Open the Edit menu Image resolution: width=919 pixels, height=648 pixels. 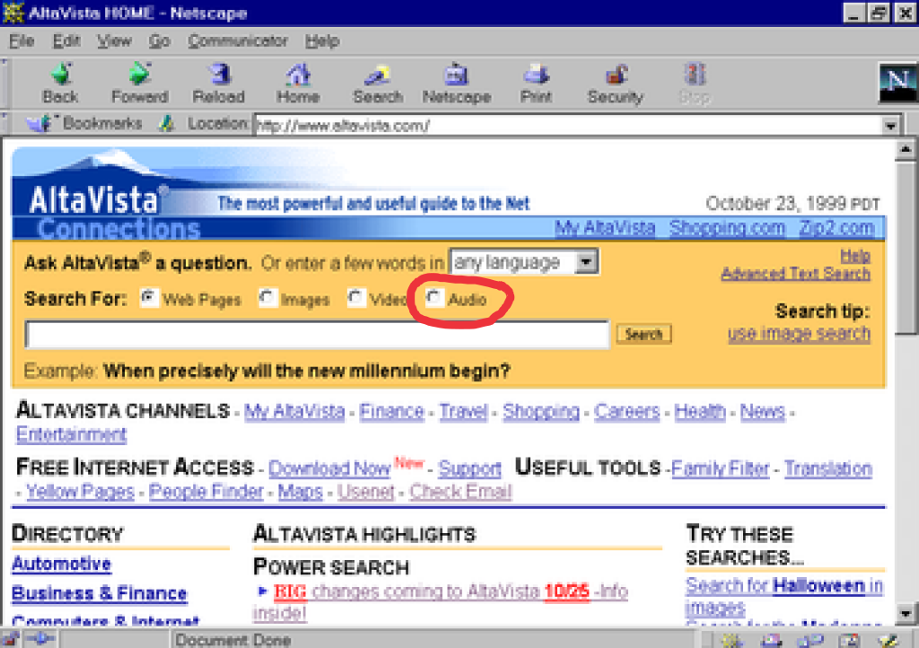(x=66, y=41)
